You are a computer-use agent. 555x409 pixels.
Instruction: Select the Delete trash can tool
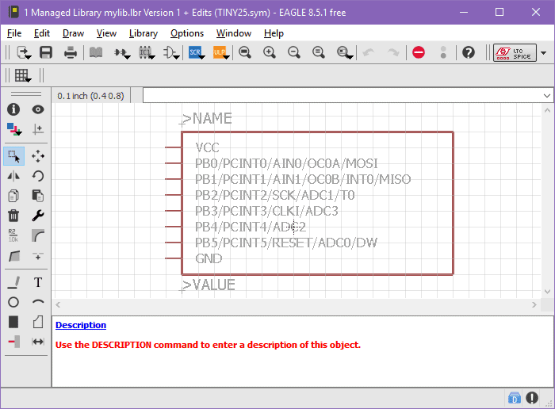(x=13, y=215)
